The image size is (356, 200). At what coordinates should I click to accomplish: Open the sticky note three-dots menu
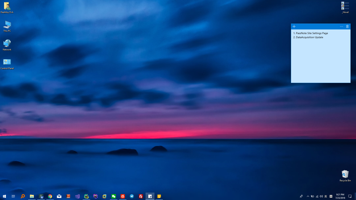point(341,27)
